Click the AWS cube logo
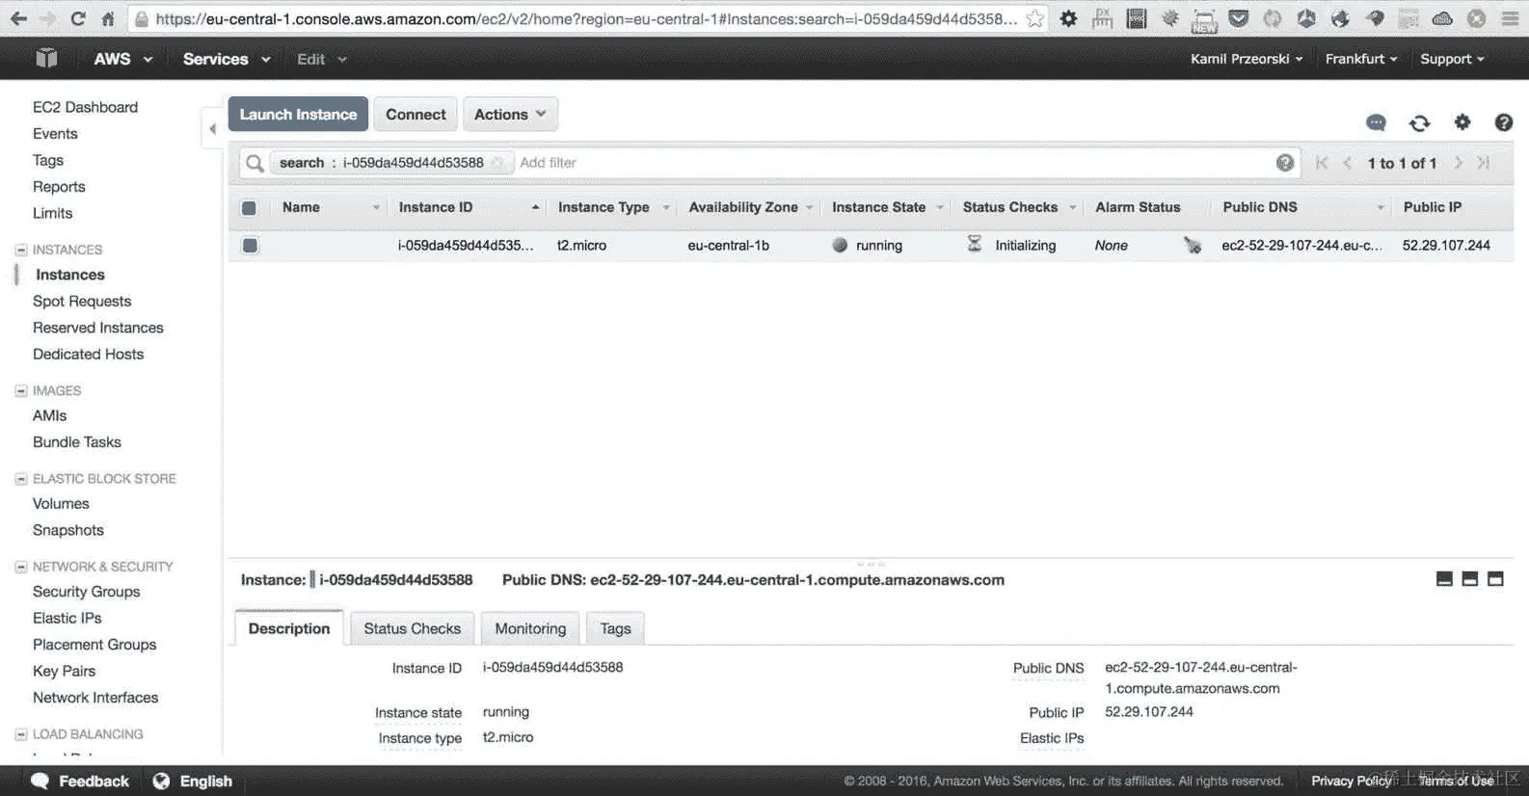Viewport: 1529px width, 796px height. [x=46, y=59]
